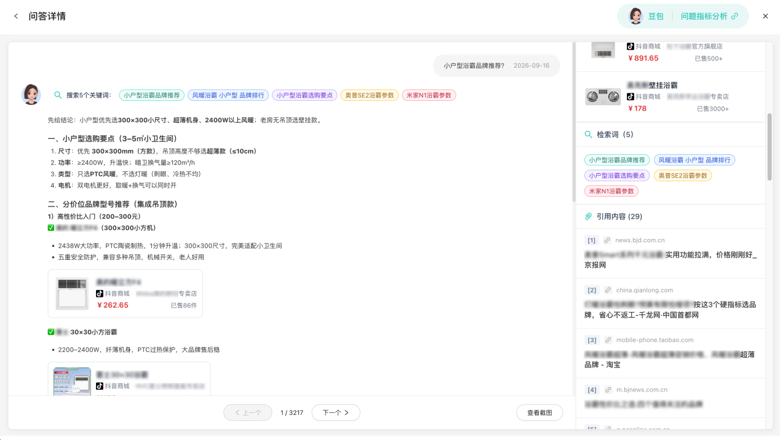The width and height of the screenshot is (780, 440).
Task: Select sidebar tag 奥普SE2浴霸参数
Action: coord(683,176)
